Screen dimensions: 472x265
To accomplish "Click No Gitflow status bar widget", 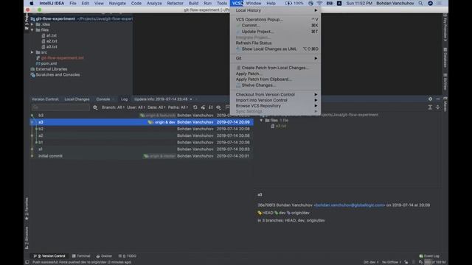I will (392, 262).
